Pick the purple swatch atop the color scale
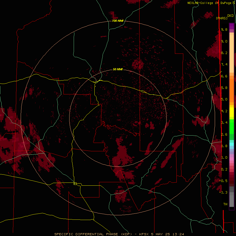Image resolution: width=236 pixels, height=236 pixels. pos(232,26)
